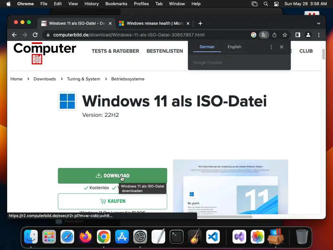Click the page vertical scrollbar
The image size is (333, 250).
(x=324, y=54)
